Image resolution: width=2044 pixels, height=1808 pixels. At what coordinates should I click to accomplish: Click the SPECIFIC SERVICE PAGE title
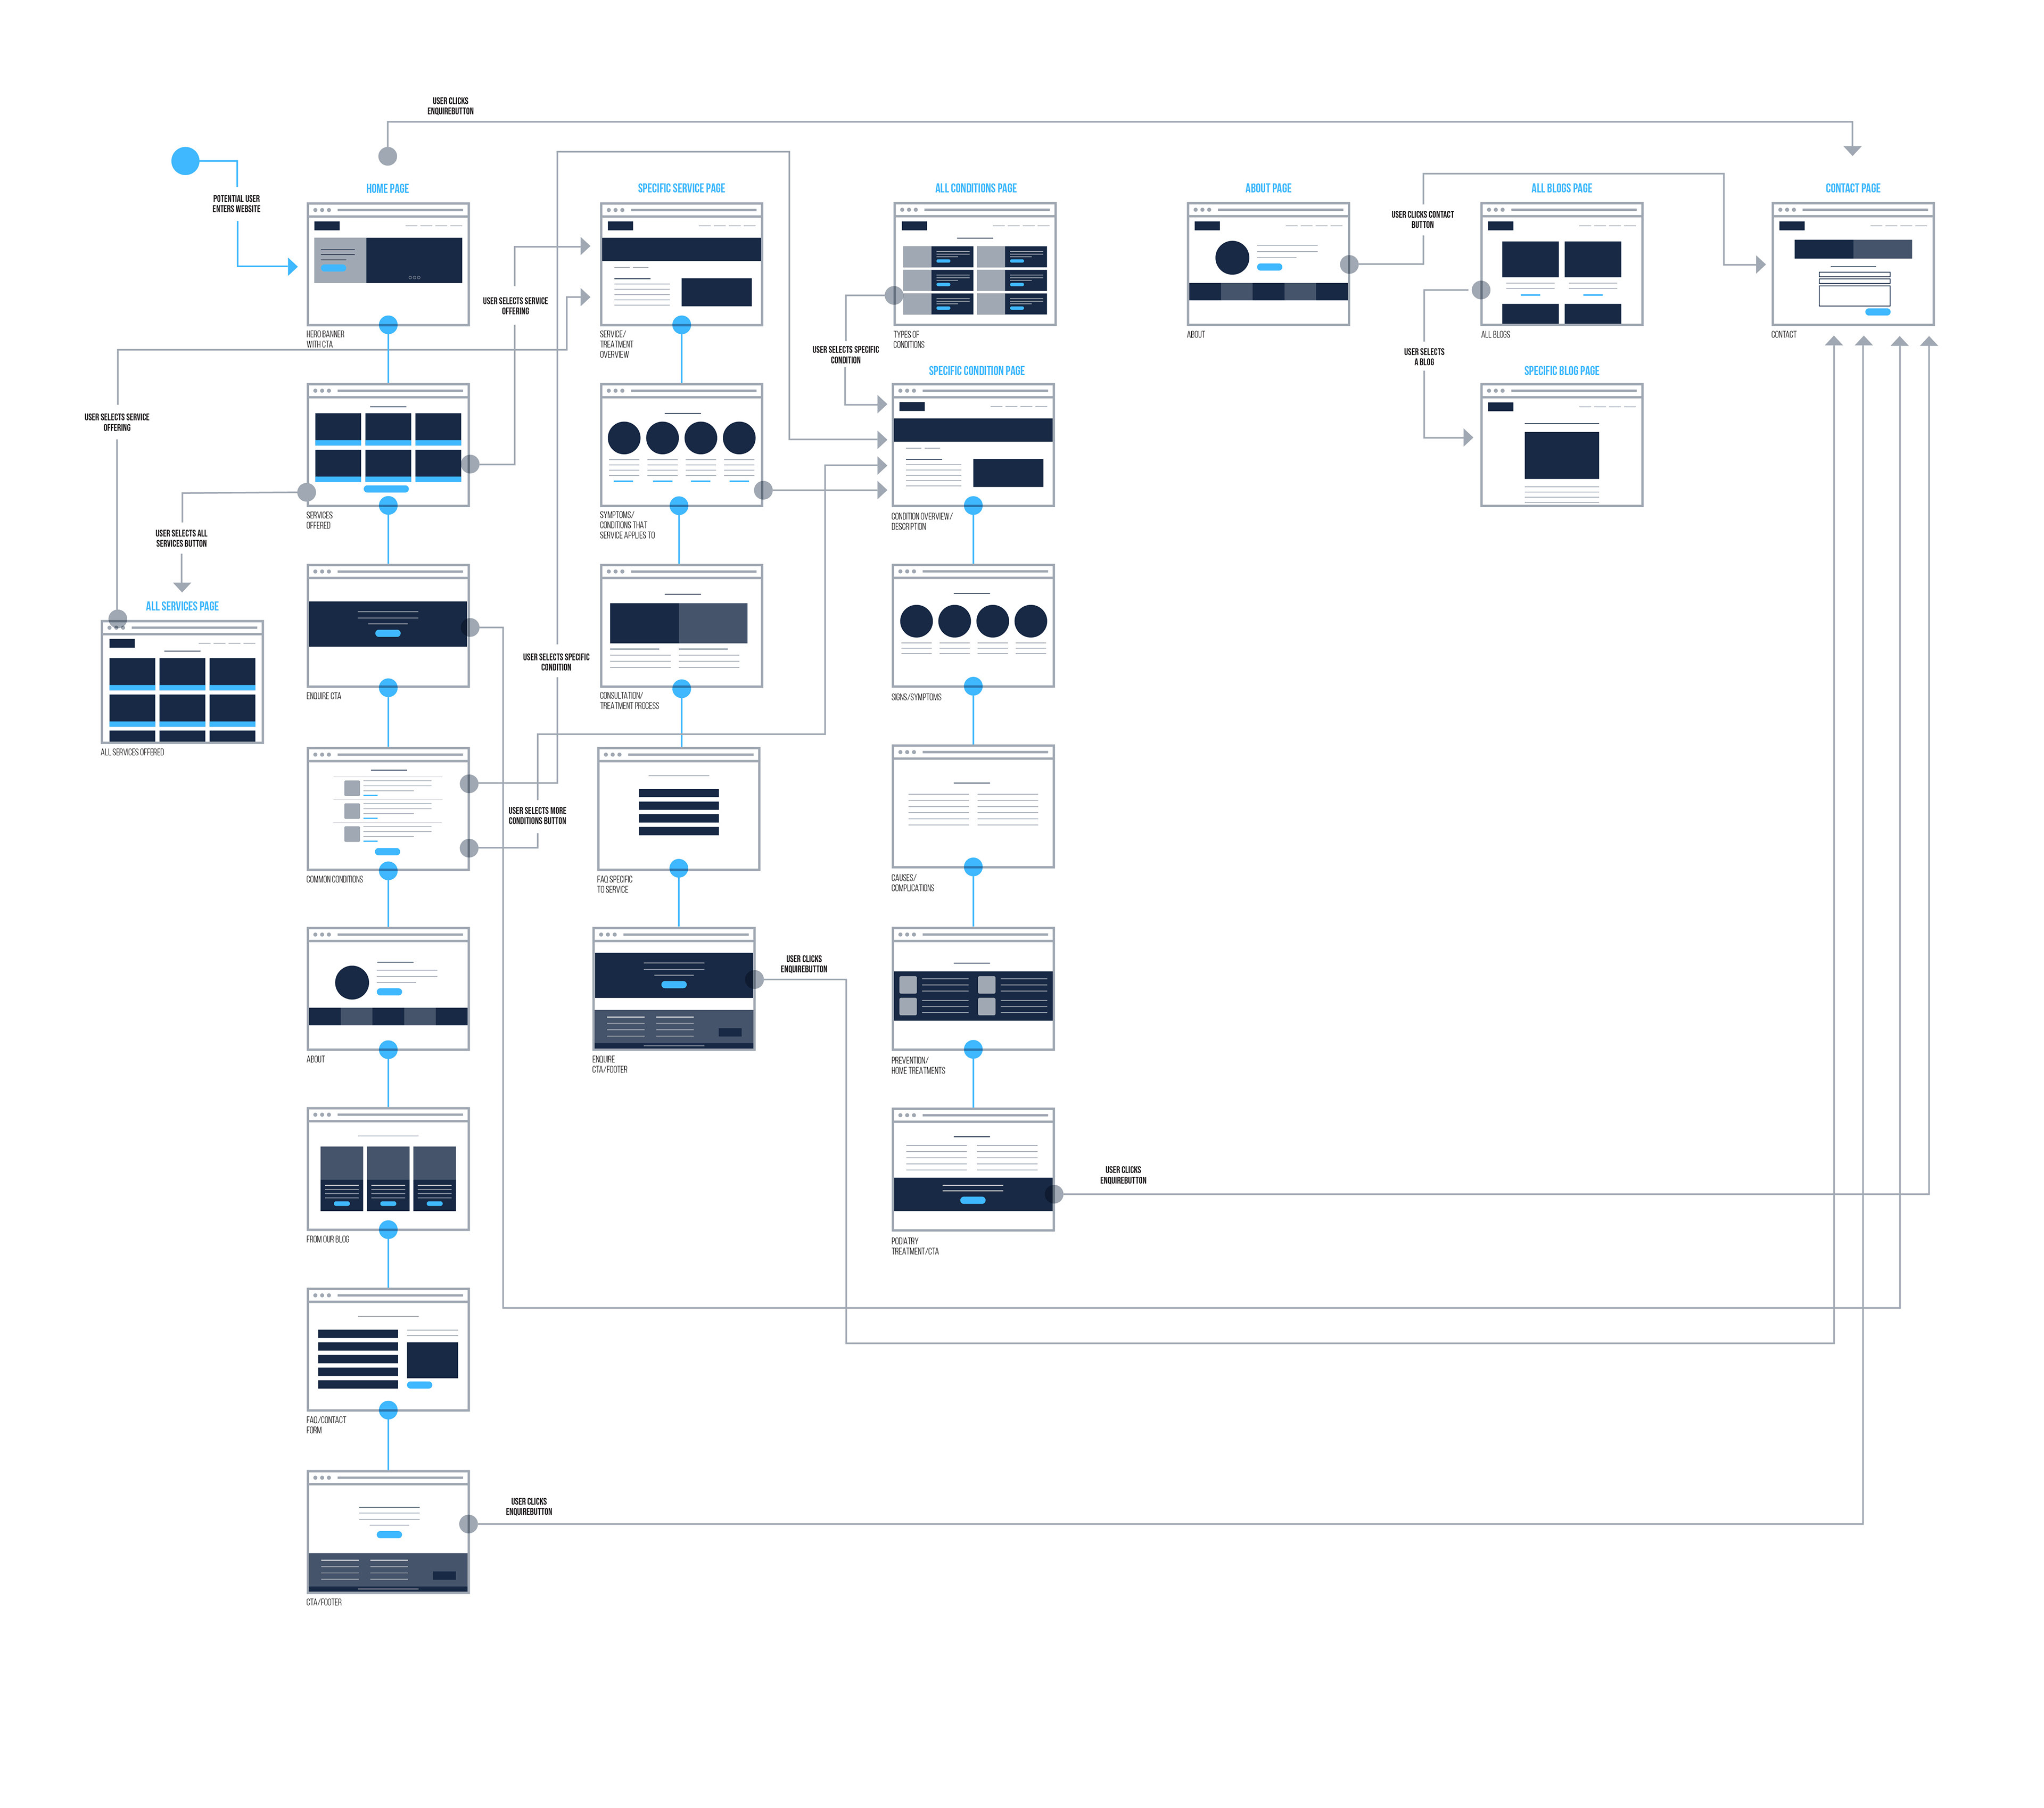tap(681, 188)
